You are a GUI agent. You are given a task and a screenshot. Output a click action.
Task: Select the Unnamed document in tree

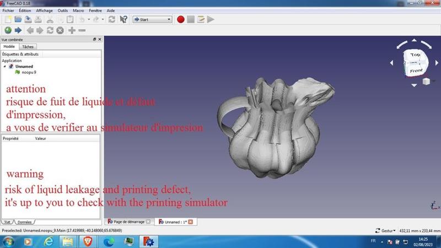point(24,66)
